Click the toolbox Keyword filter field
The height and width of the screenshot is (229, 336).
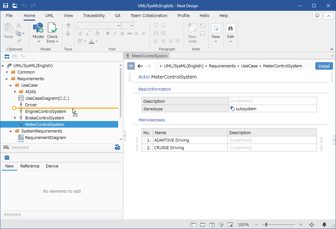62,214
